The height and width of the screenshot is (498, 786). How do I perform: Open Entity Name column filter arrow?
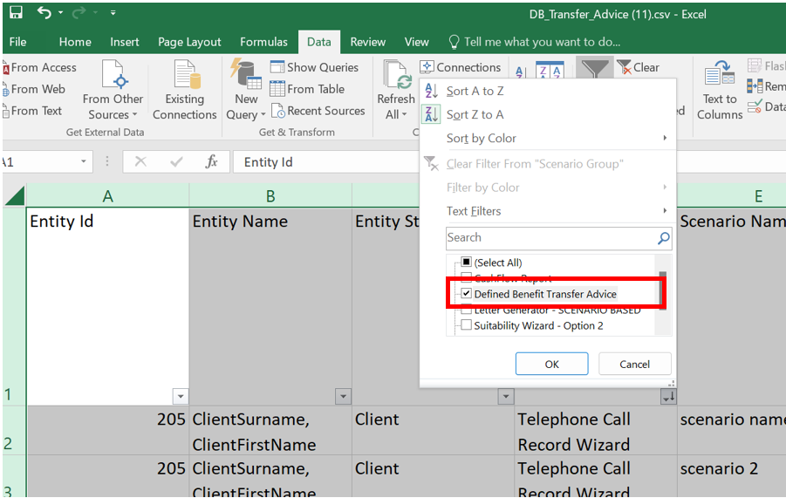click(343, 396)
